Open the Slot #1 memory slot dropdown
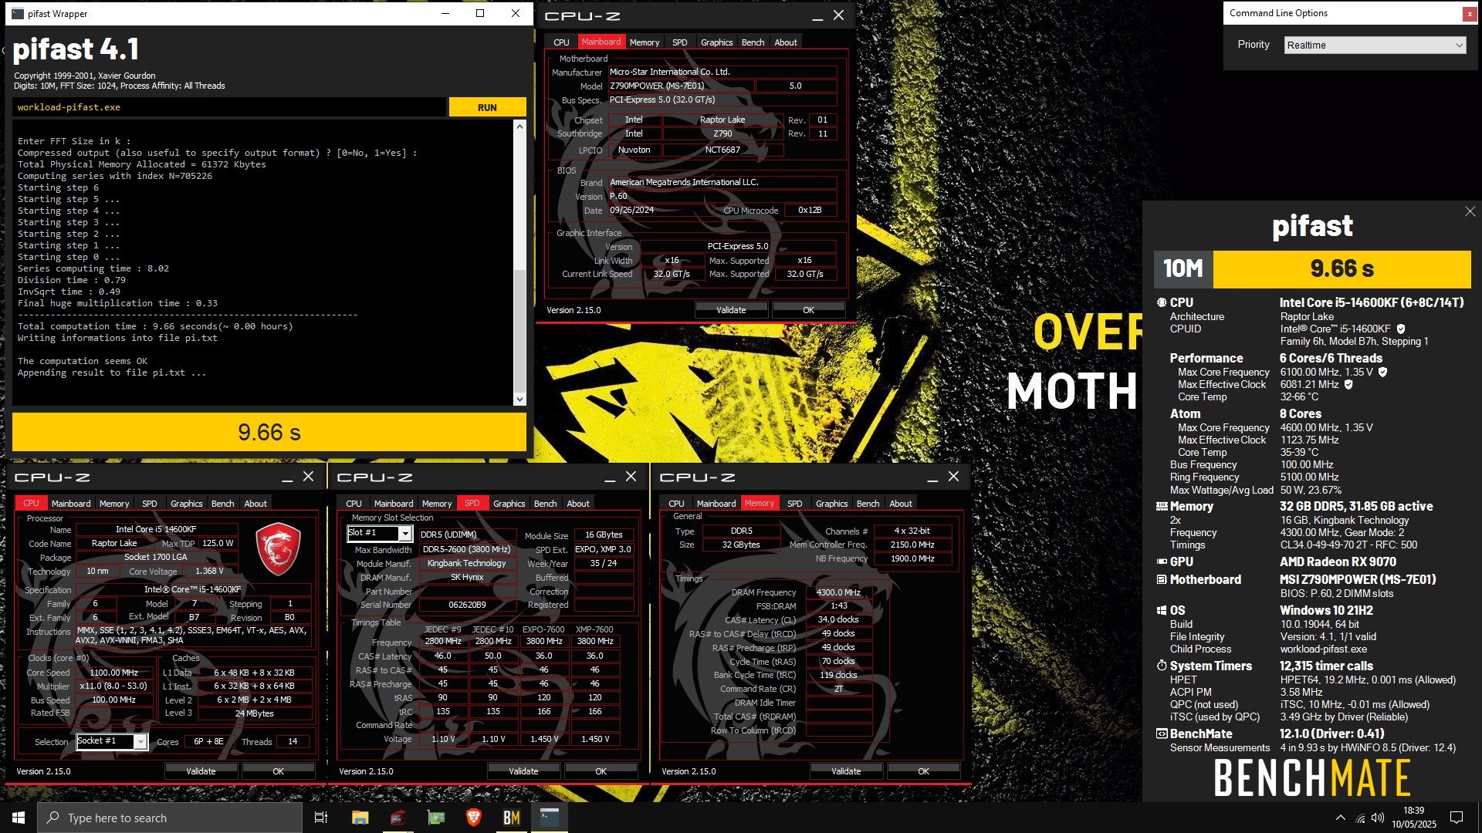The width and height of the screenshot is (1482, 833). click(x=379, y=533)
